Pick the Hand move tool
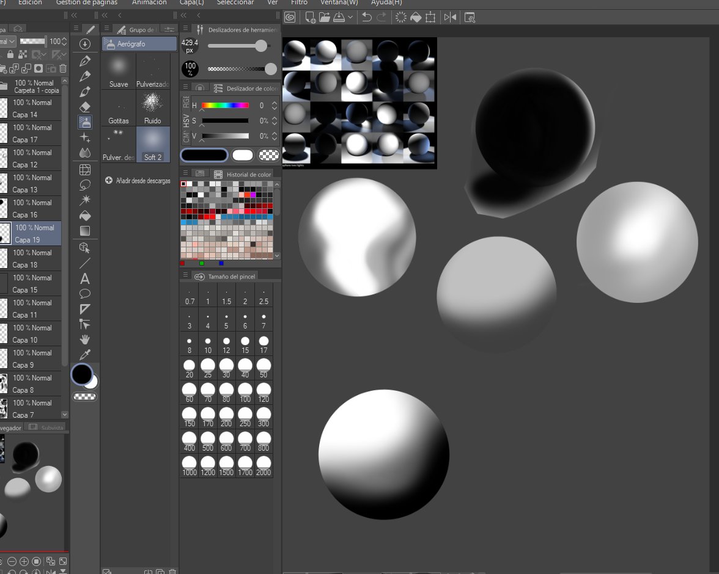 pyautogui.click(x=85, y=340)
